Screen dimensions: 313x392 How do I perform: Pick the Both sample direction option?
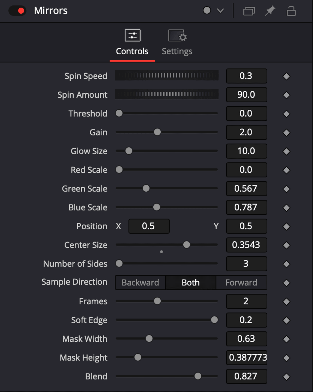coord(191,283)
